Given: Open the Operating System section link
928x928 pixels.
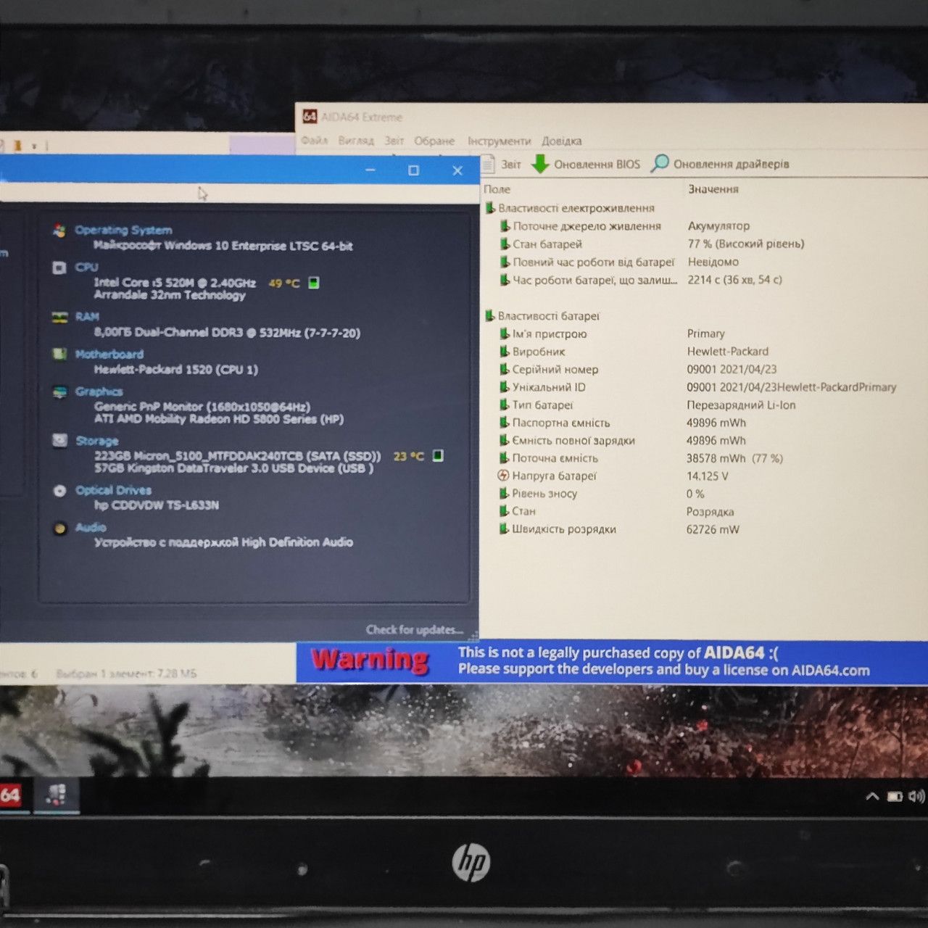Looking at the screenshot, I should click(x=123, y=231).
